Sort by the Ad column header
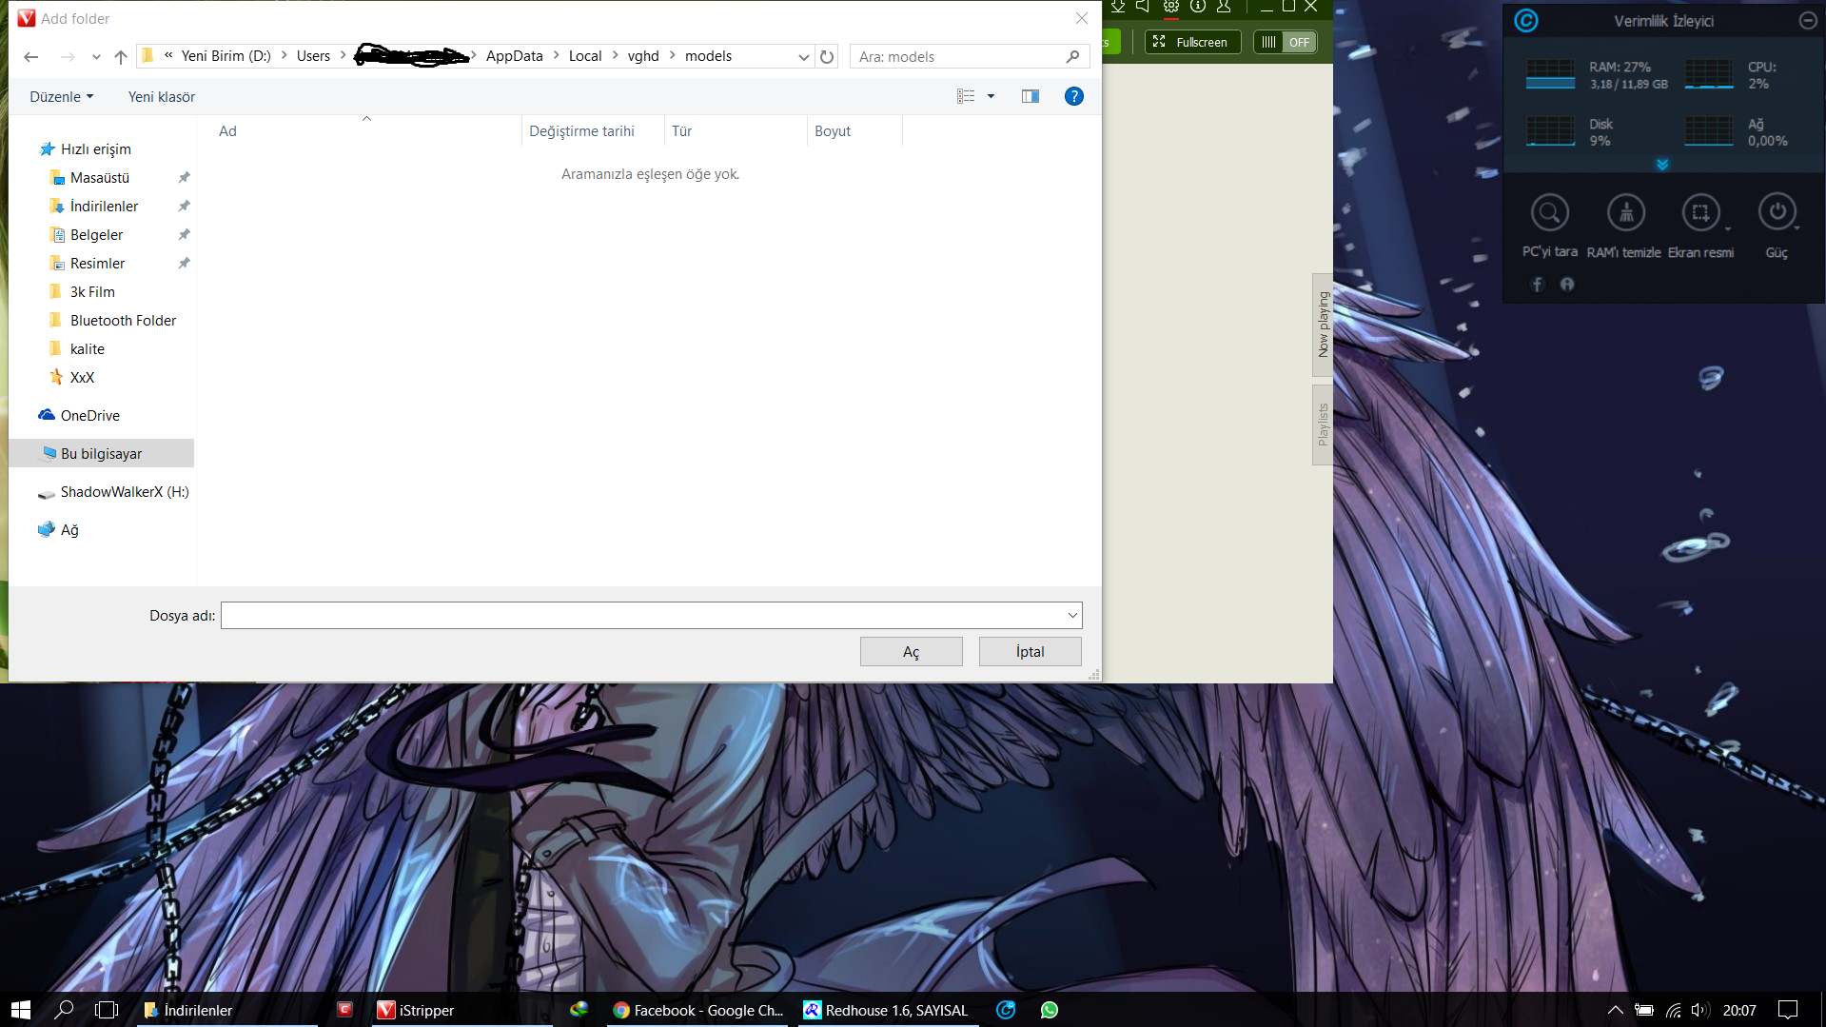The height and width of the screenshot is (1027, 1826). point(365,131)
